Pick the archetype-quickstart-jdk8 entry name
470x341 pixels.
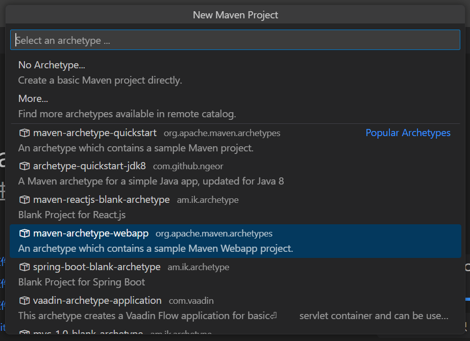89,166
